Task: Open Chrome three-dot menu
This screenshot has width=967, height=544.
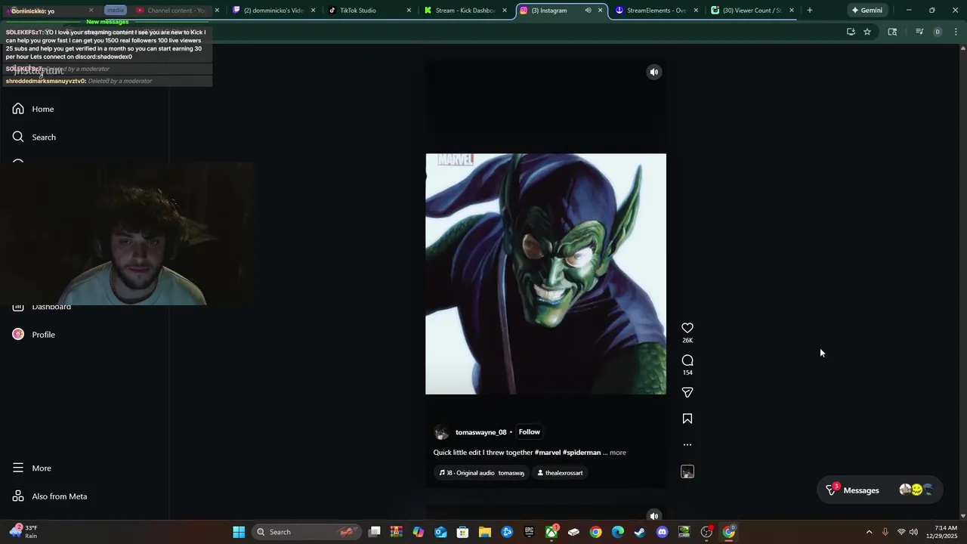Action: pos(956,32)
